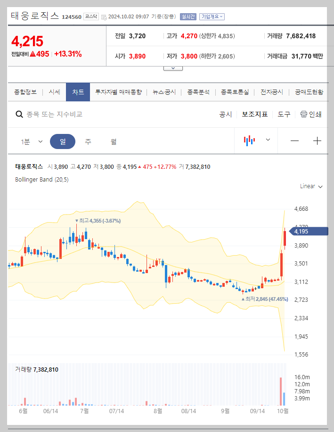Click the 실시간 real-time button
334x432 pixels.
click(188, 16)
